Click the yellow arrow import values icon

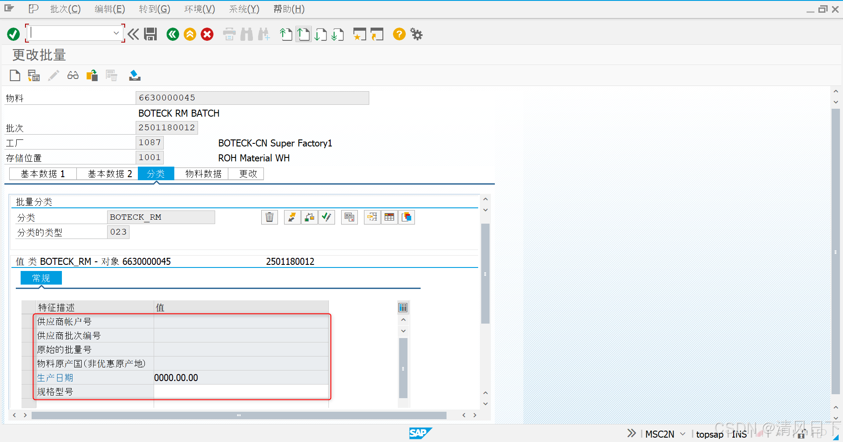372,217
